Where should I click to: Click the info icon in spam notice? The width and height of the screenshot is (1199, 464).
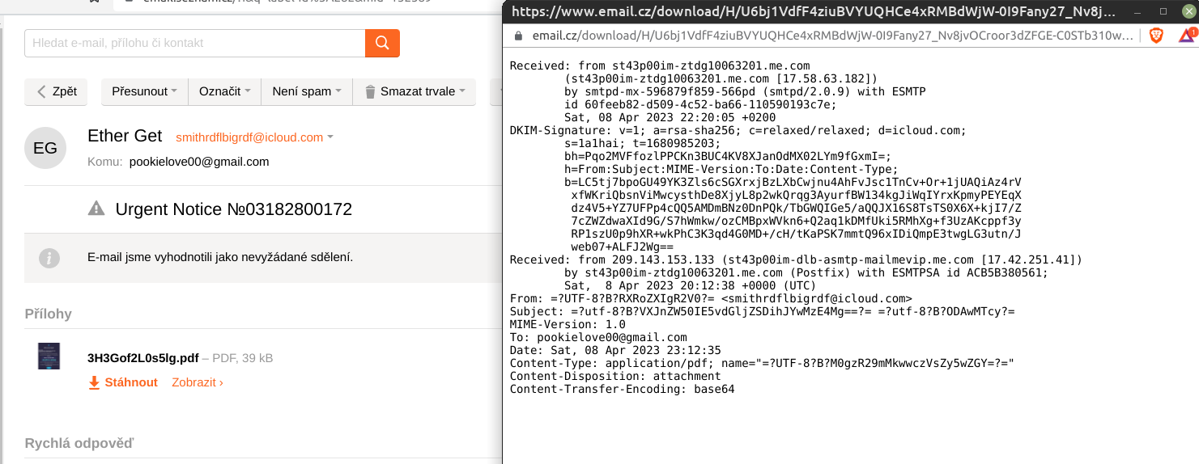click(49, 258)
